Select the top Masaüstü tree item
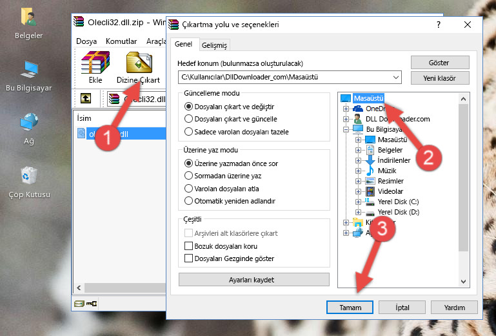 coord(368,98)
